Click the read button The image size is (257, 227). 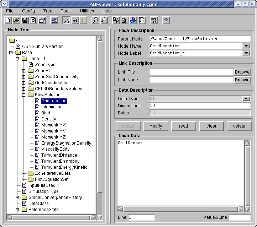(184, 126)
